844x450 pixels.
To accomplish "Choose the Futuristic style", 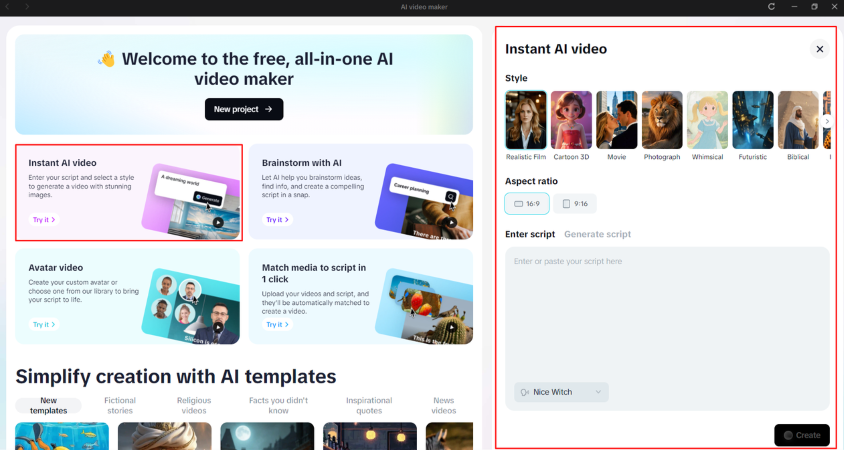I will [x=752, y=120].
